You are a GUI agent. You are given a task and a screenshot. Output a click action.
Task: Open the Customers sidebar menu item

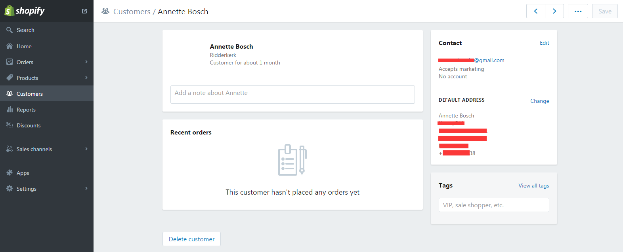pos(30,94)
